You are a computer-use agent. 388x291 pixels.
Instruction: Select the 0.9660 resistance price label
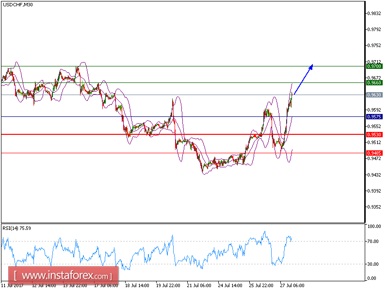click(x=374, y=82)
